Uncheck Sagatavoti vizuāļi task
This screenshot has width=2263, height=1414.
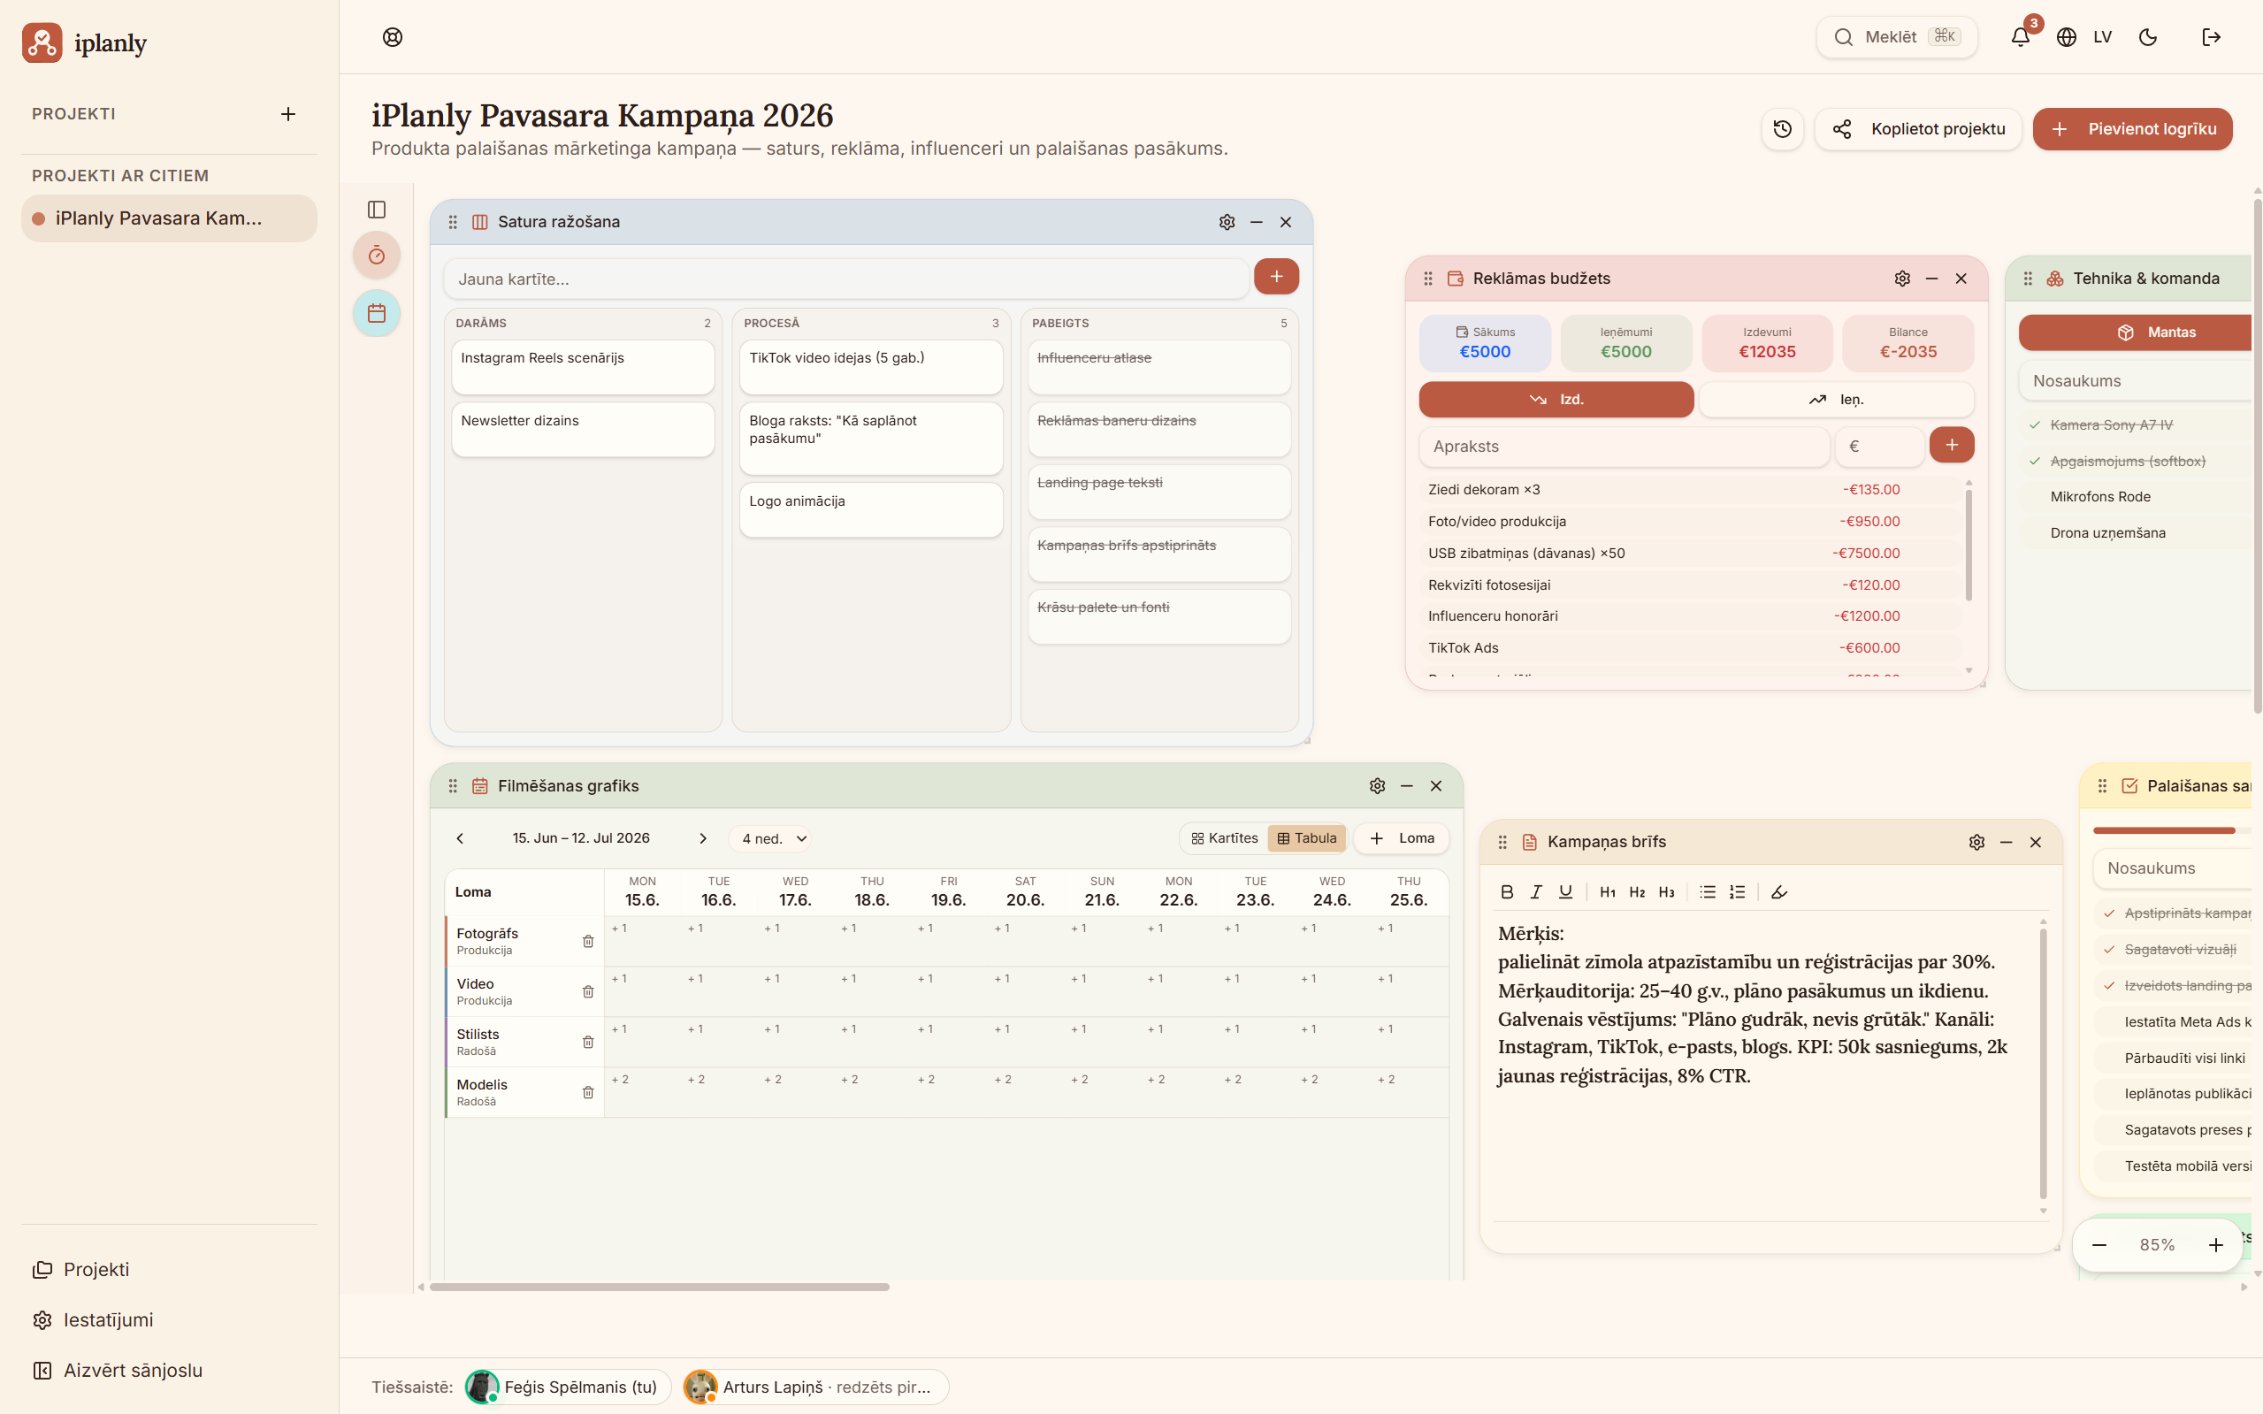[x=2109, y=949]
